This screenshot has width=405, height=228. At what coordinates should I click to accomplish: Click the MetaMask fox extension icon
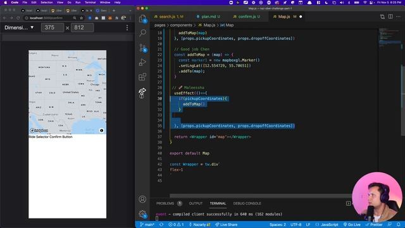[110, 18]
